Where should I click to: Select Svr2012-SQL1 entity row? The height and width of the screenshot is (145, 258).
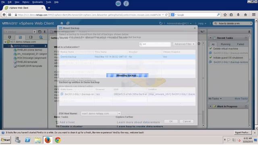coord(127,94)
